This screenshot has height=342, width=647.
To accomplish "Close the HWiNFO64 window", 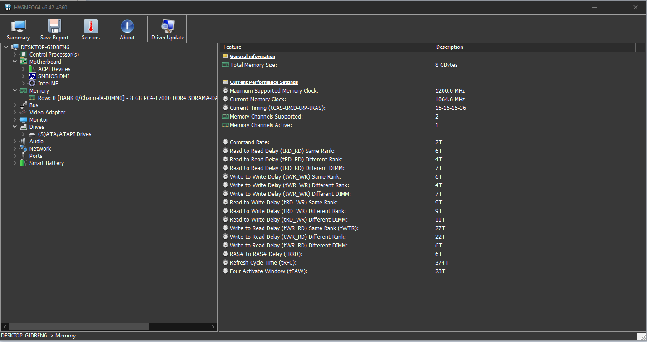I will (636, 7).
